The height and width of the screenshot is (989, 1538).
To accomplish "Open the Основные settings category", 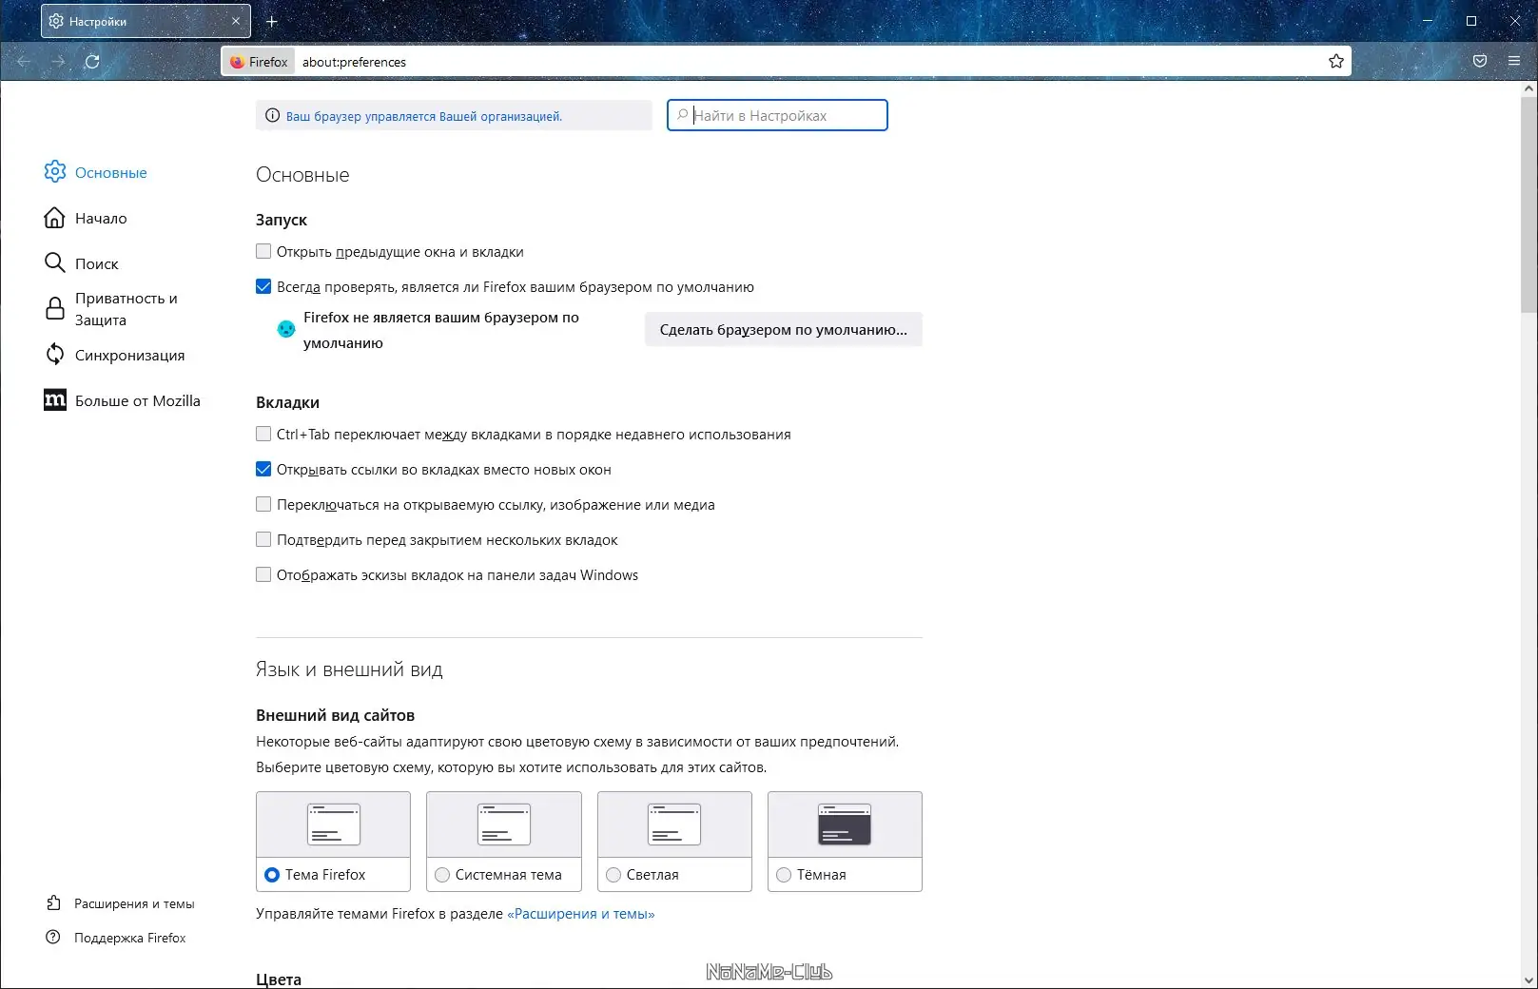I will (111, 172).
